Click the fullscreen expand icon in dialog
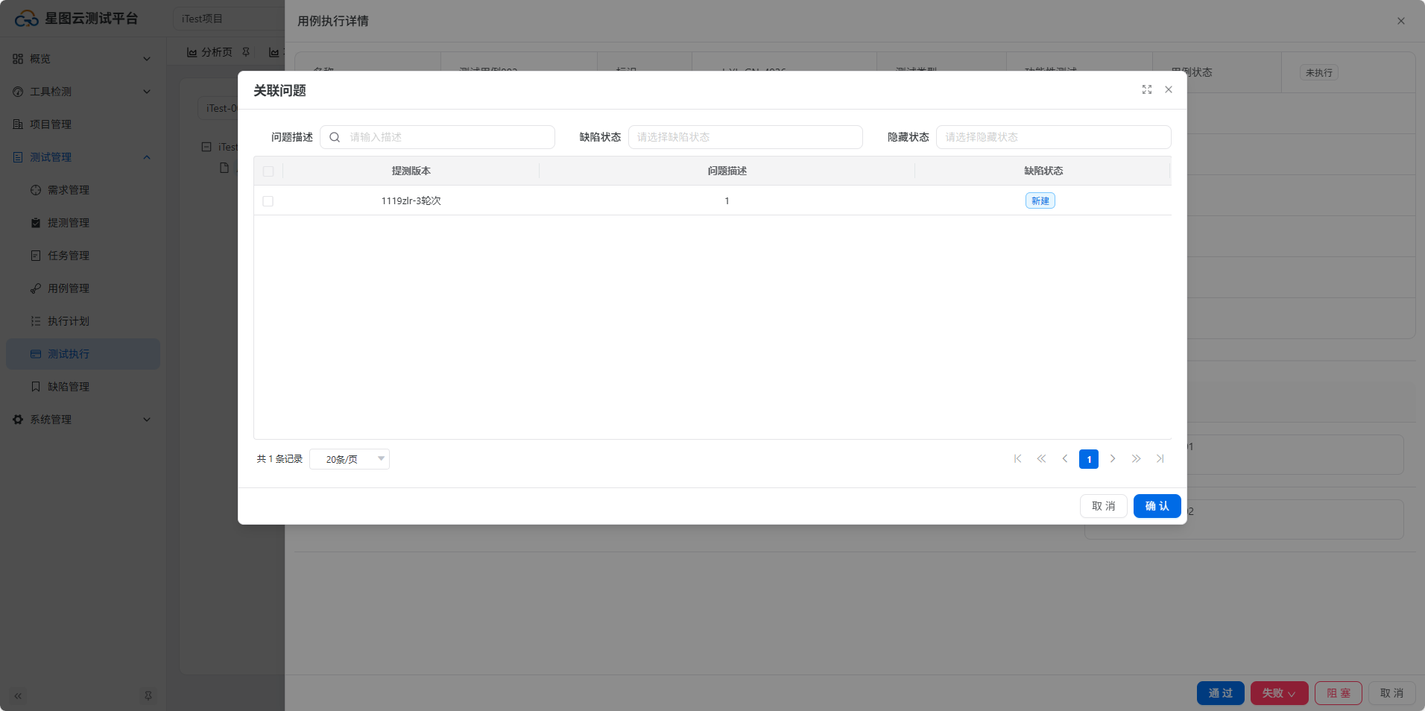The height and width of the screenshot is (711, 1425). coord(1147,89)
